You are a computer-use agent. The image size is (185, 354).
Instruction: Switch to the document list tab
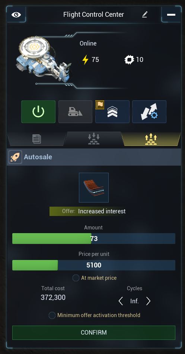[x=37, y=139]
